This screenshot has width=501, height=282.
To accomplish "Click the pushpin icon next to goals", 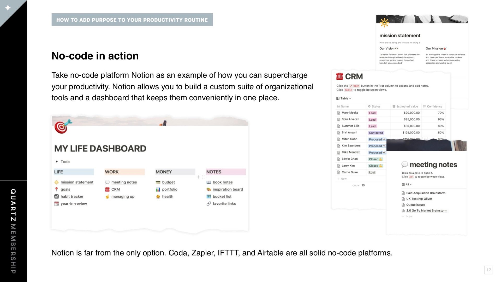I will (56, 189).
